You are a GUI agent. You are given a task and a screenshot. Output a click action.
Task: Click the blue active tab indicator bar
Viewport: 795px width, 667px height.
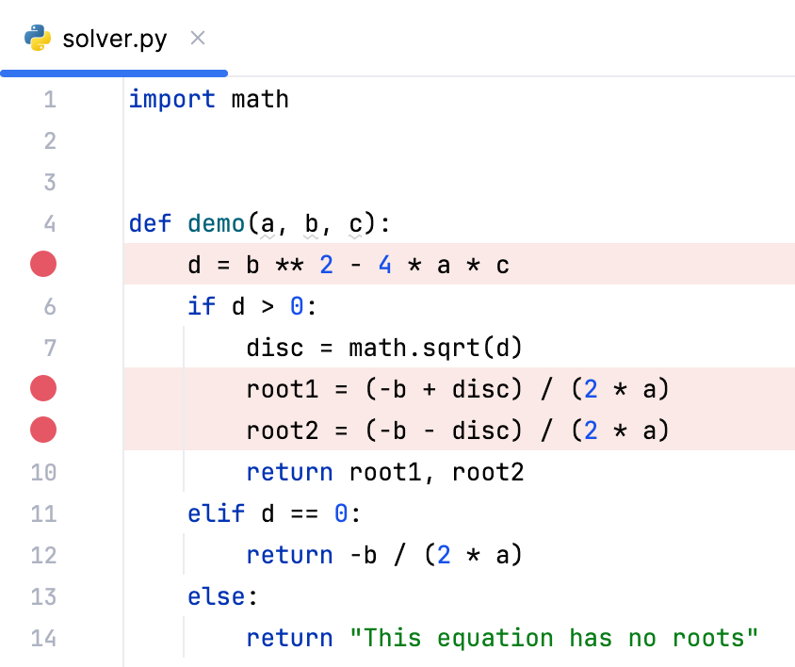[x=113, y=73]
